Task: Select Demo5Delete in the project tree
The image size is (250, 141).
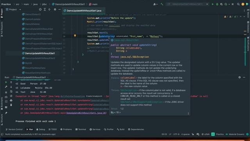Action: 30,24
